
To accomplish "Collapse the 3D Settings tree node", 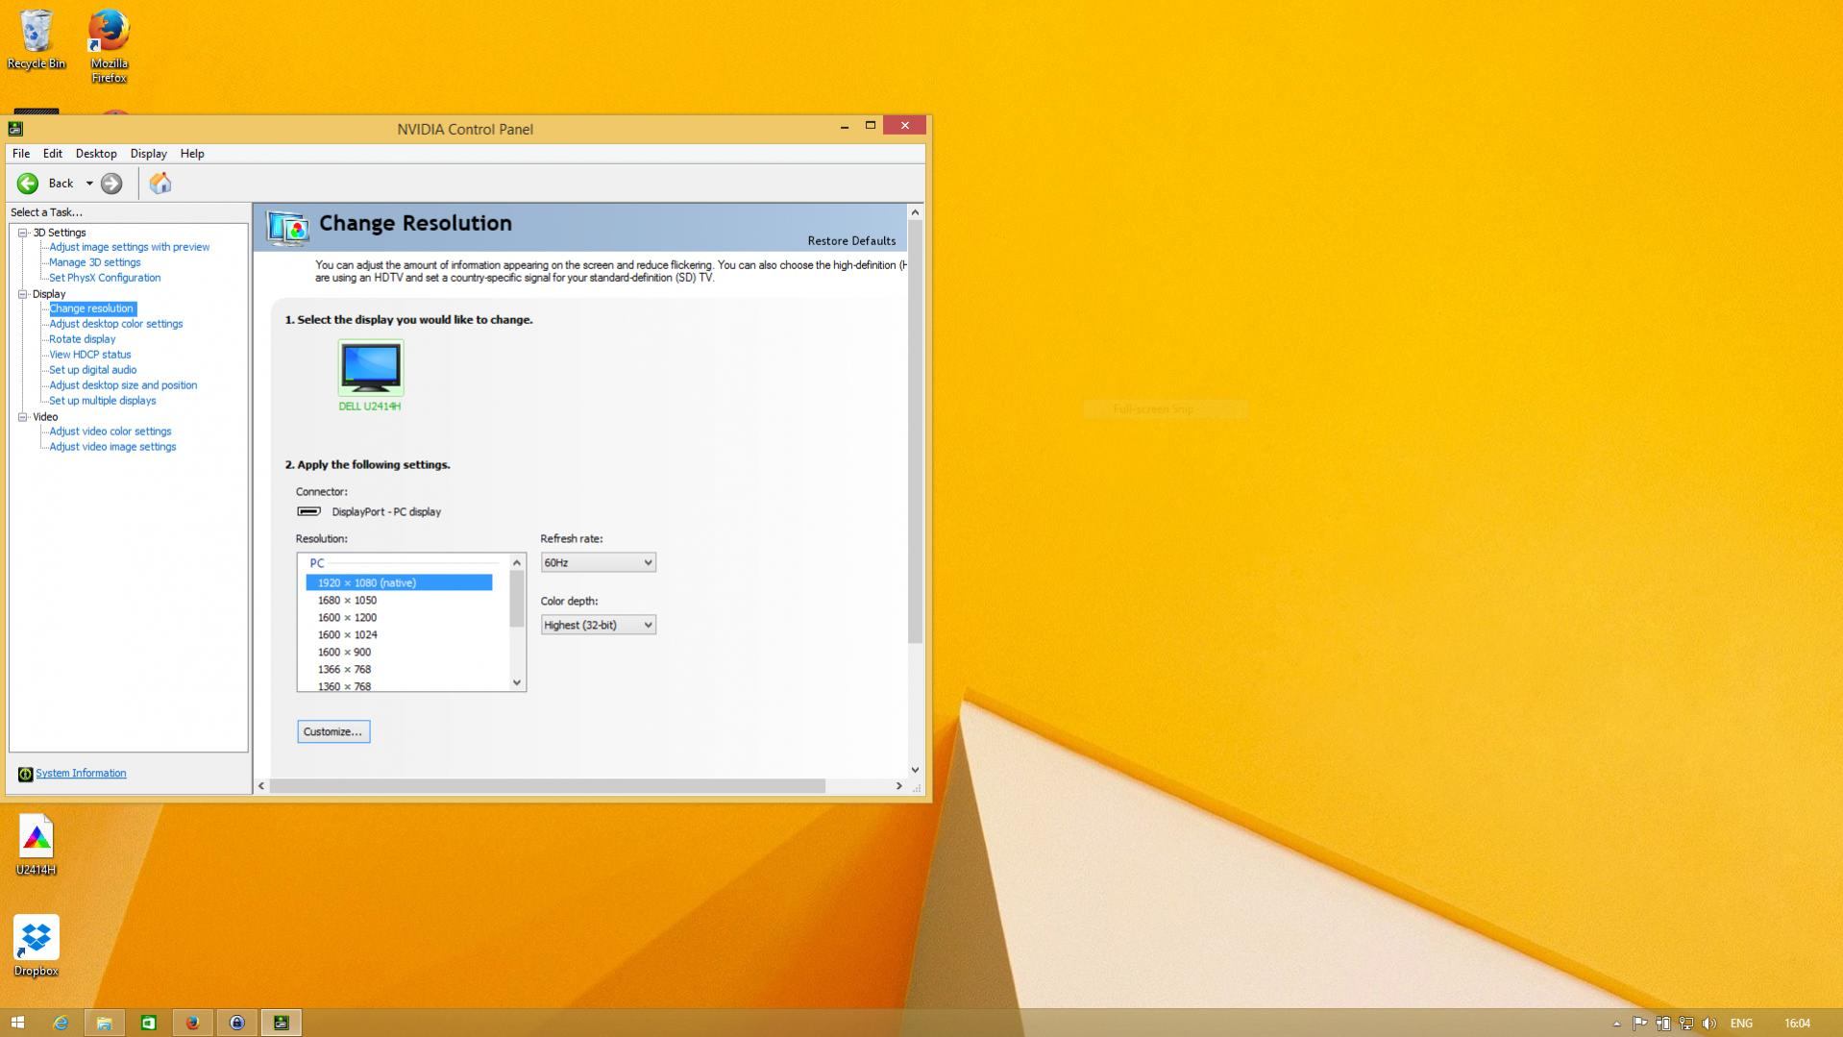I will tap(23, 233).
